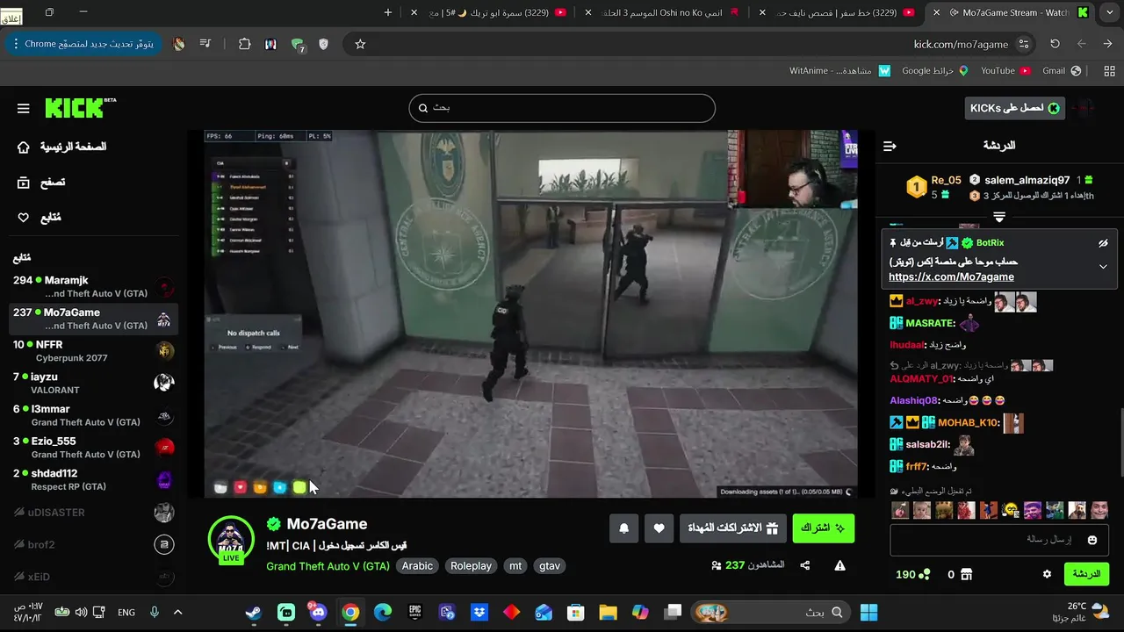
Task: Reload the page
Action: (x=1055, y=44)
